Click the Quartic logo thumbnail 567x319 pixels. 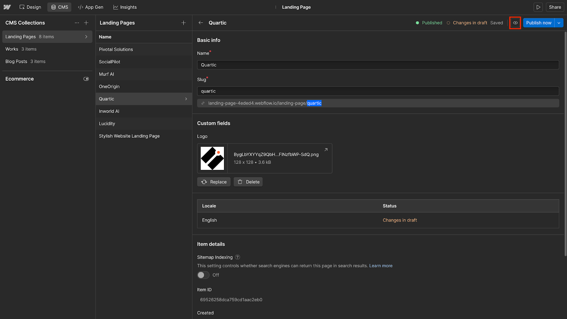(212, 158)
